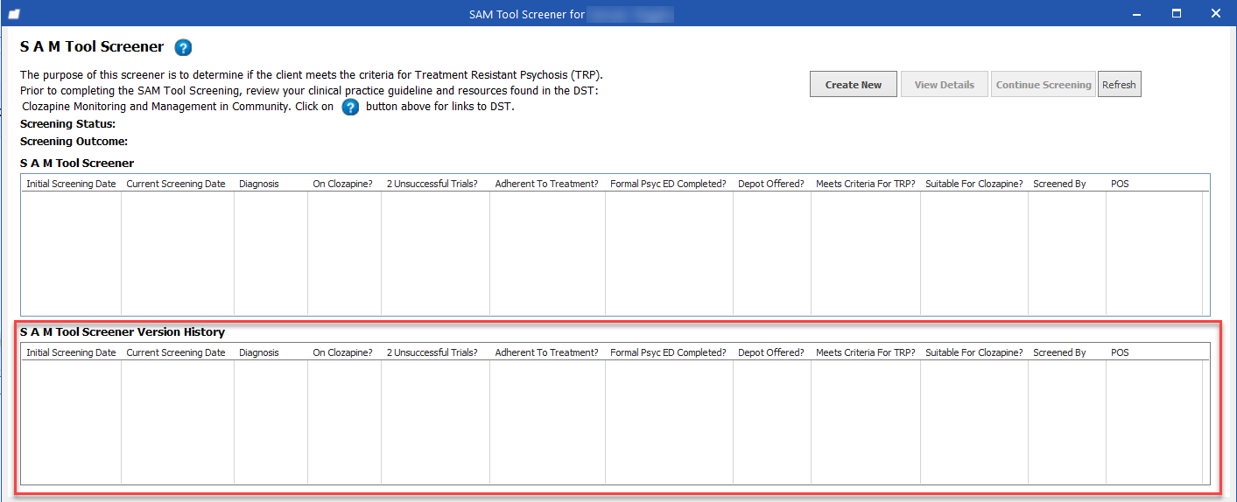Open the application icon in the title bar

click(13, 14)
